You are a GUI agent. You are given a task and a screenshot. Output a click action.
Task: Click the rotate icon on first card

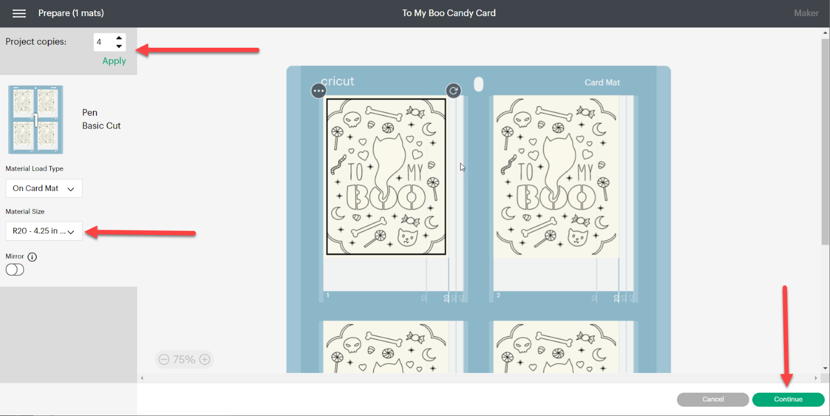453,91
